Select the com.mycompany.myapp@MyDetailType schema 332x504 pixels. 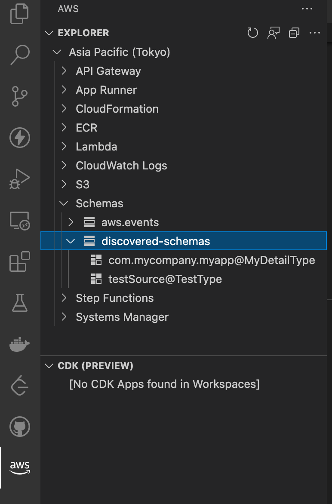211,260
